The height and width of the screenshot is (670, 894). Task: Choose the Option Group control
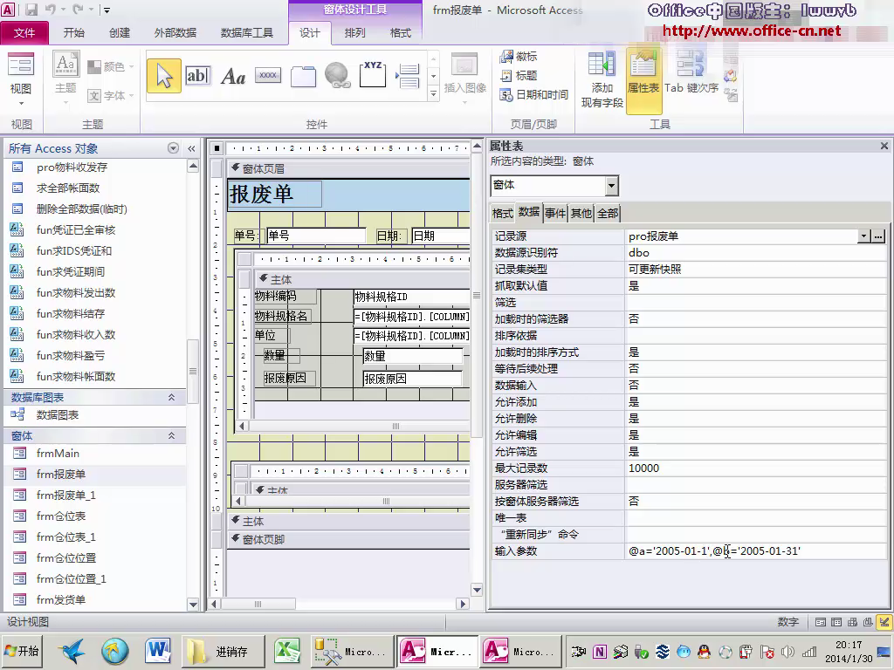pos(373,75)
